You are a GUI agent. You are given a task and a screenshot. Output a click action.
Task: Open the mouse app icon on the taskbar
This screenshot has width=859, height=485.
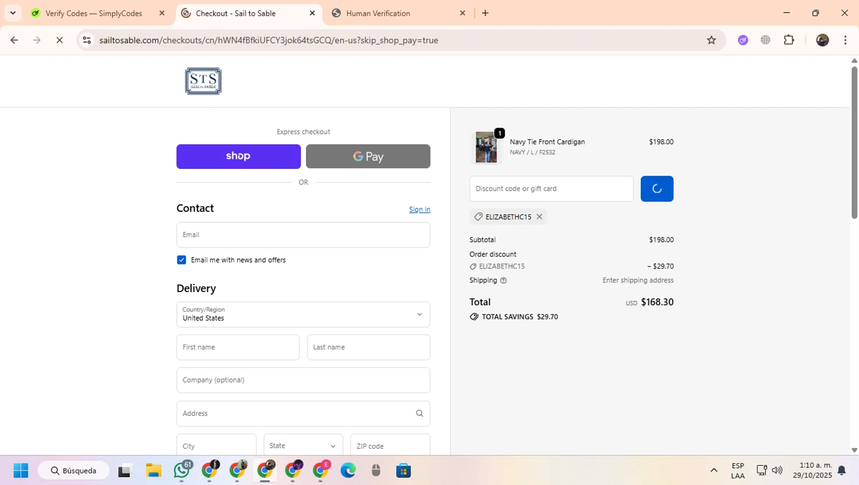point(376,471)
